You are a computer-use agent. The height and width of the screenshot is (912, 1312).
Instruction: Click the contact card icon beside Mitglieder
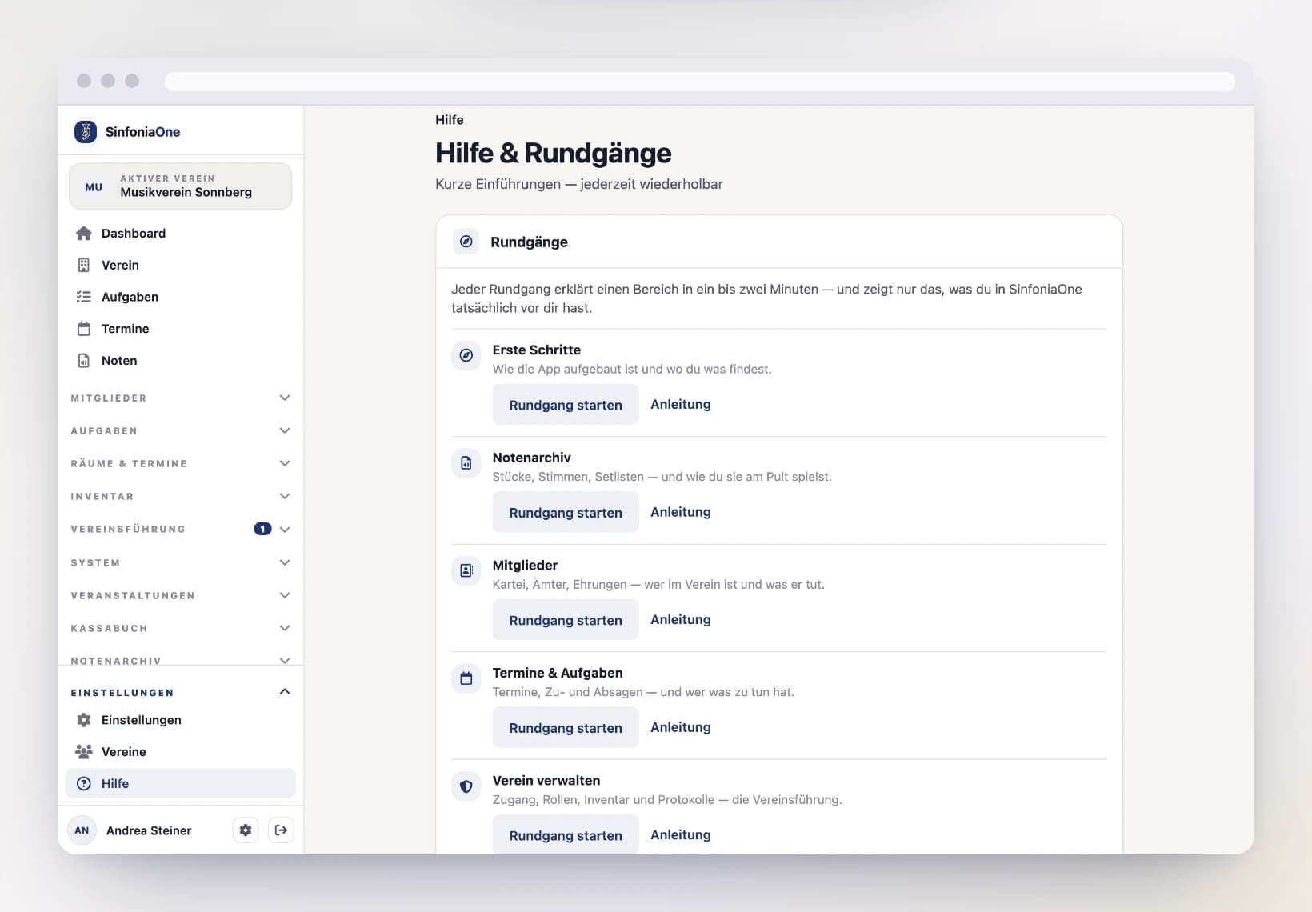[466, 570]
